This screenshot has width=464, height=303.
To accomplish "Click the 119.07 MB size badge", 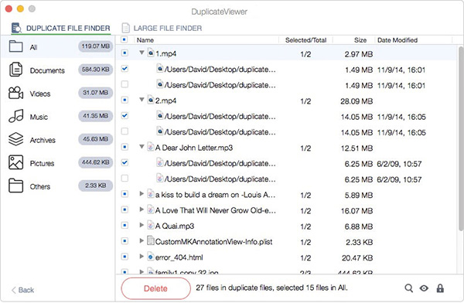I will pyautogui.click(x=96, y=46).
